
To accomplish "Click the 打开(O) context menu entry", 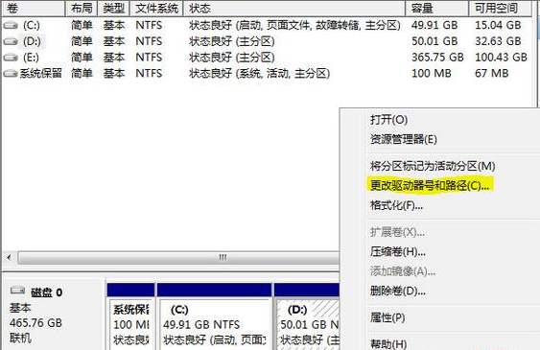I will pyautogui.click(x=388, y=120).
